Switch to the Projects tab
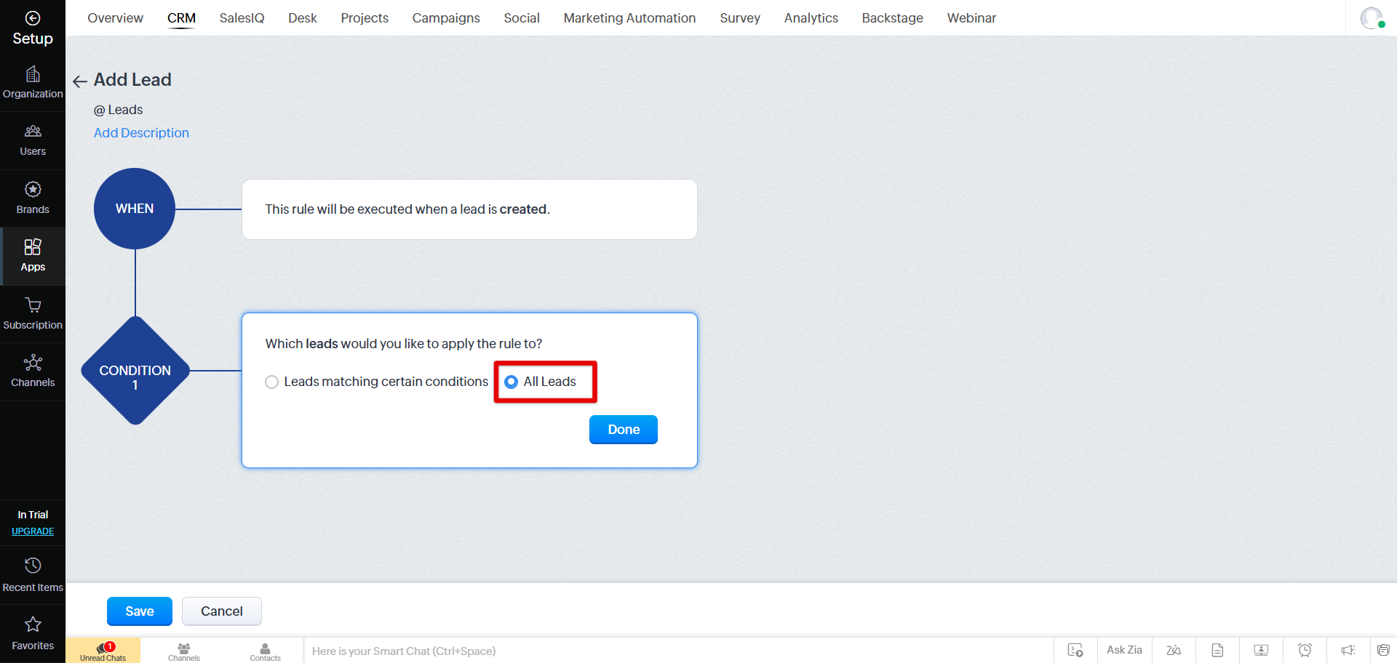 (365, 18)
